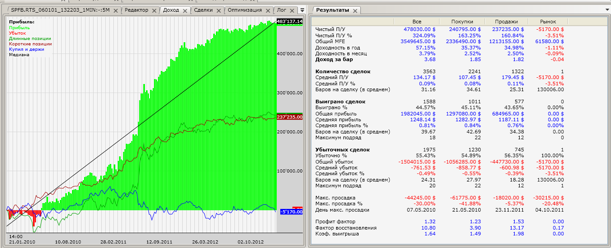Close the Результаты panel tab

(x=354, y=10)
